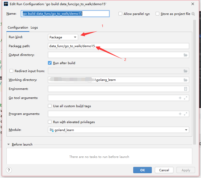Collapse the Before launch section
The height and width of the screenshot is (178, 201).
click(9, 145)
